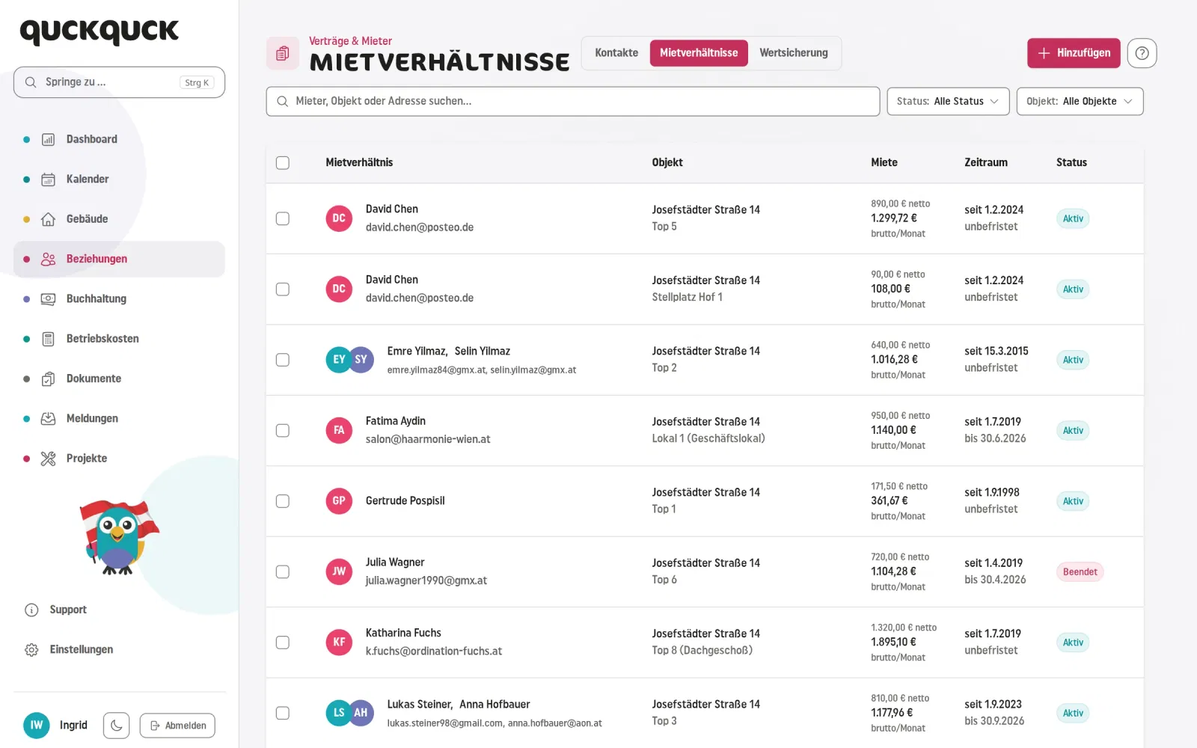Image resolution: width=1197 pixels, height=748 pixels.
Task: Click the Kalender calendar icon
Action: pyautogui.click(x=48, y=180)
